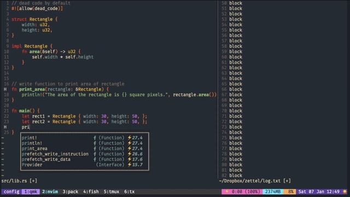Click the println! 'The area of the rectangle' line
Image resolution: width=350 pixels, height=197 pixels.
[119, 95]
